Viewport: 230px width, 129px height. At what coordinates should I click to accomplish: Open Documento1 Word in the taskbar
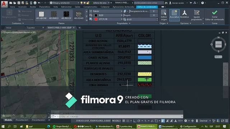coord(168,126)
